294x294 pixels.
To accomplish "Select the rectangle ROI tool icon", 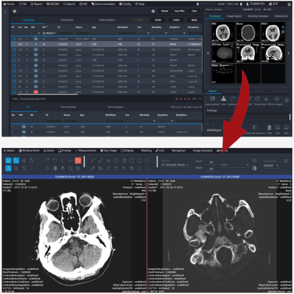I will (132, 161).
